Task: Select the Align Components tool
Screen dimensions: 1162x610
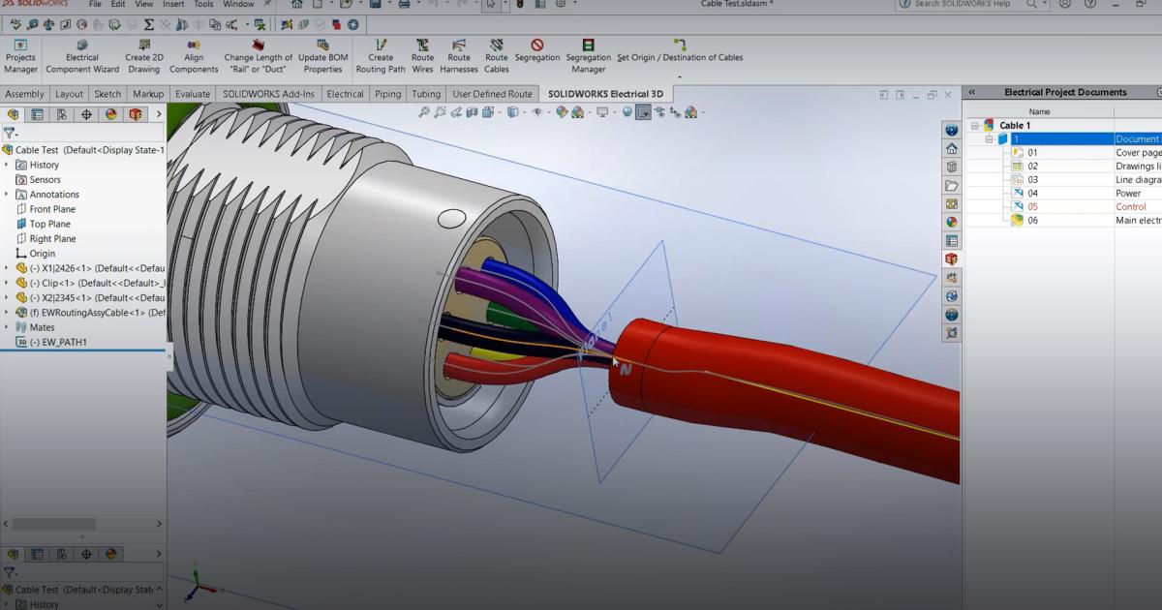Action: point(194,56)
